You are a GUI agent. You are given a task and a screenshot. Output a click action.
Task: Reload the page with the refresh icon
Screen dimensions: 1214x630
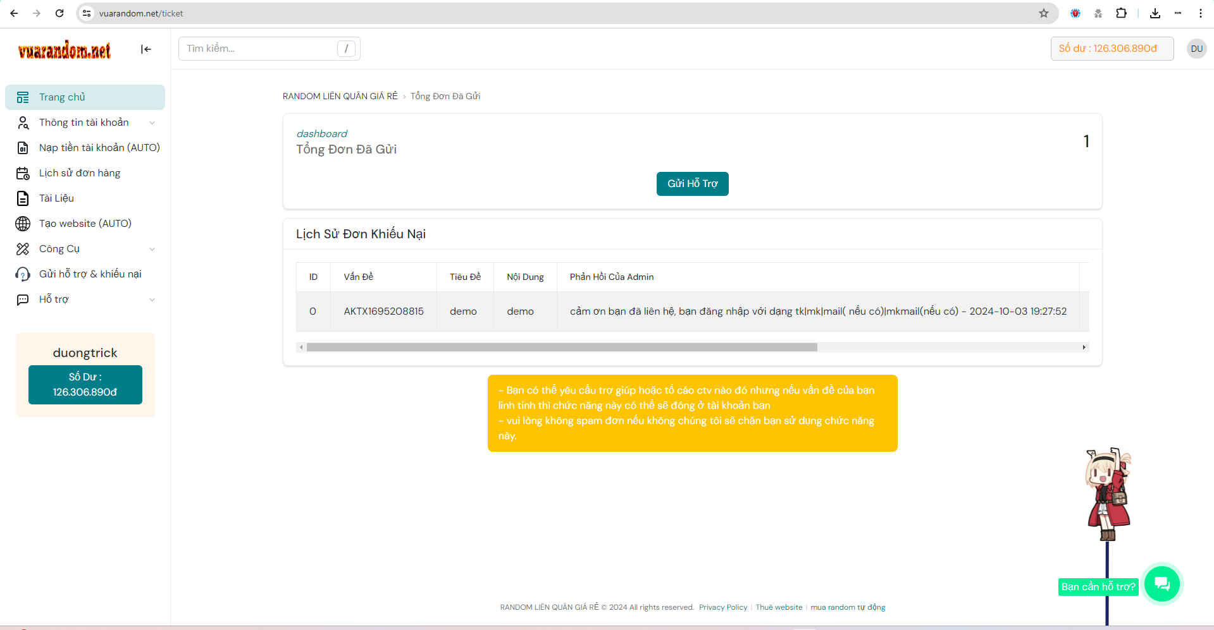click(59, 13)
